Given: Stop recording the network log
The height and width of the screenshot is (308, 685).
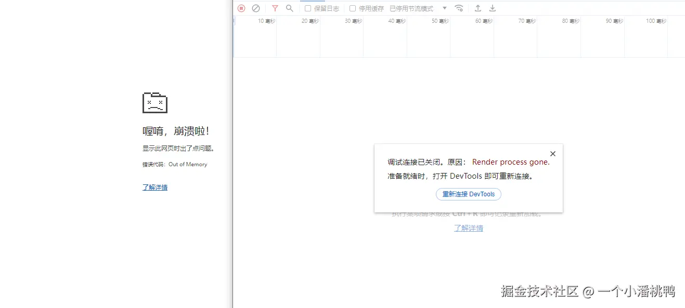Looking at the screenshot, I should [x=241, y=8].
